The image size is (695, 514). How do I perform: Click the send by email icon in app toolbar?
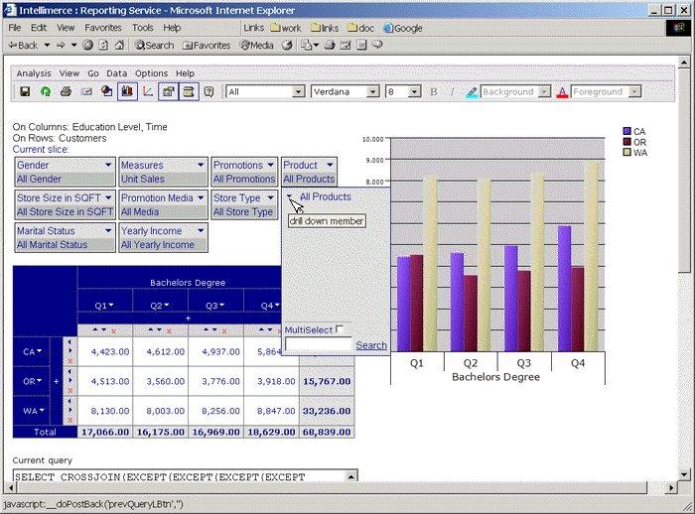(87, 91)
